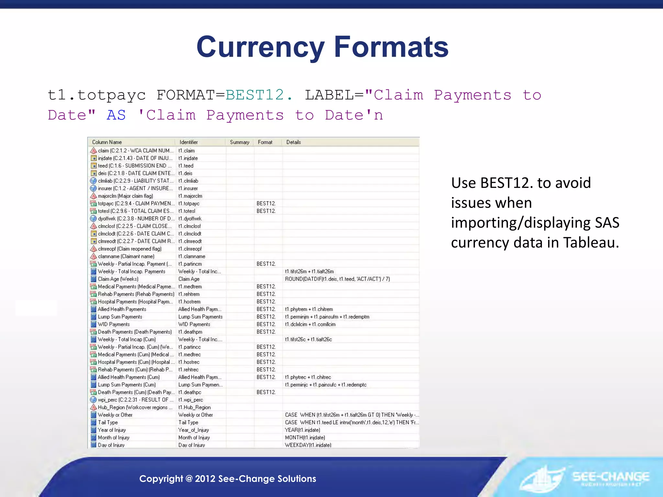The image size is (663, 497).
Task: Select the BEST12. format cell for t1.totesl
Action: 266,211
